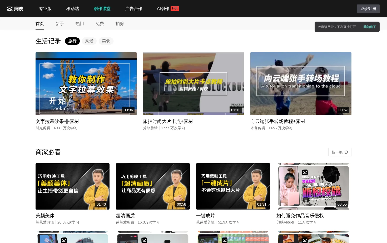Click author name 芳菲剪辑
The height and width of the screenshot is (243, 387).
[150, 128]
